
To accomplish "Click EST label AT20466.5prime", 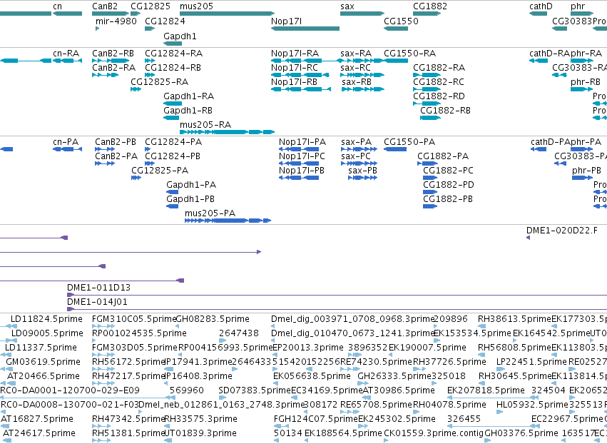I will (44, 376).
